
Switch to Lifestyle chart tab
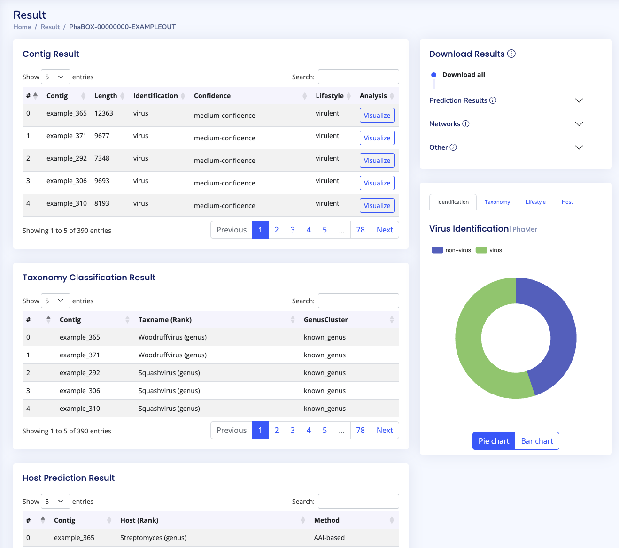(536, 202)
